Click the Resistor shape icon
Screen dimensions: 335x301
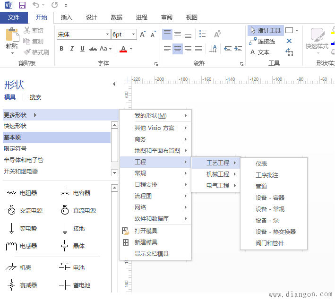click(x=11, y=193)
